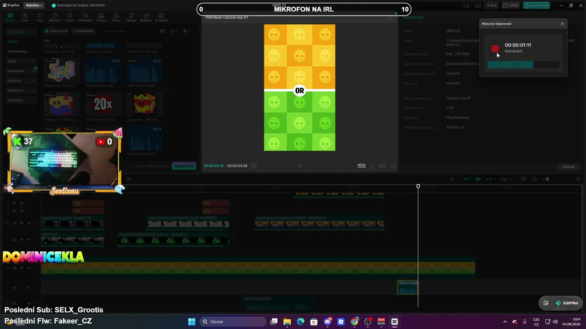Open the preview aspect ratio control
Screen dimensions: 586x329
pyautogui.click(x=382, y=166)
